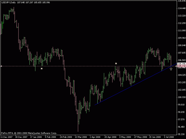The width and height of the screenshot is (186, 139).
Task: Click the 107.685 price axis label
Action: 182,53
